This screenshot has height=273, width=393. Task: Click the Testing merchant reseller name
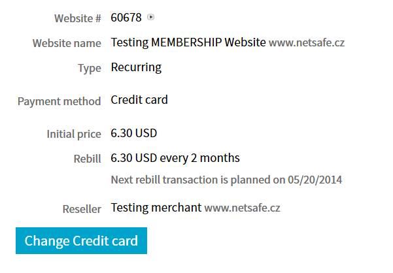tap(156, 208)
